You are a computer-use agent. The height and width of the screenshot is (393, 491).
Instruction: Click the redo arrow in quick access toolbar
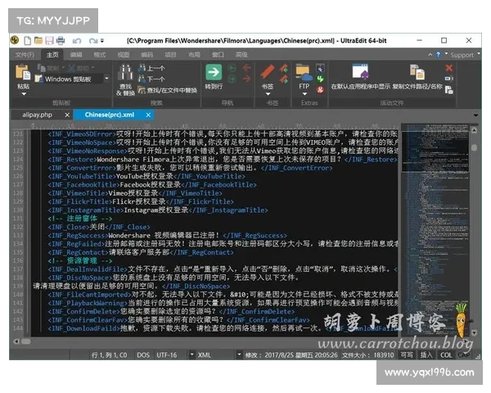coord(93,41)
